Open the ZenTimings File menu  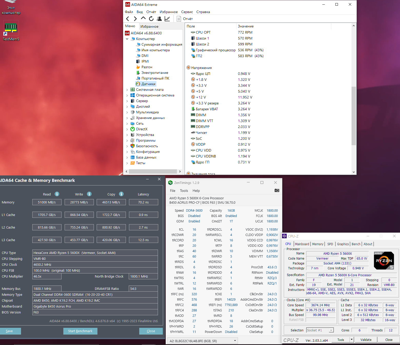[173, 191]
